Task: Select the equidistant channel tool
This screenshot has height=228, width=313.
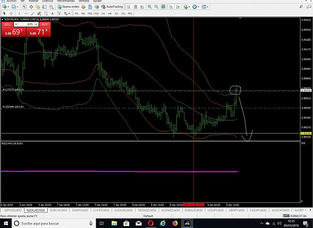Action: [39, 14]
